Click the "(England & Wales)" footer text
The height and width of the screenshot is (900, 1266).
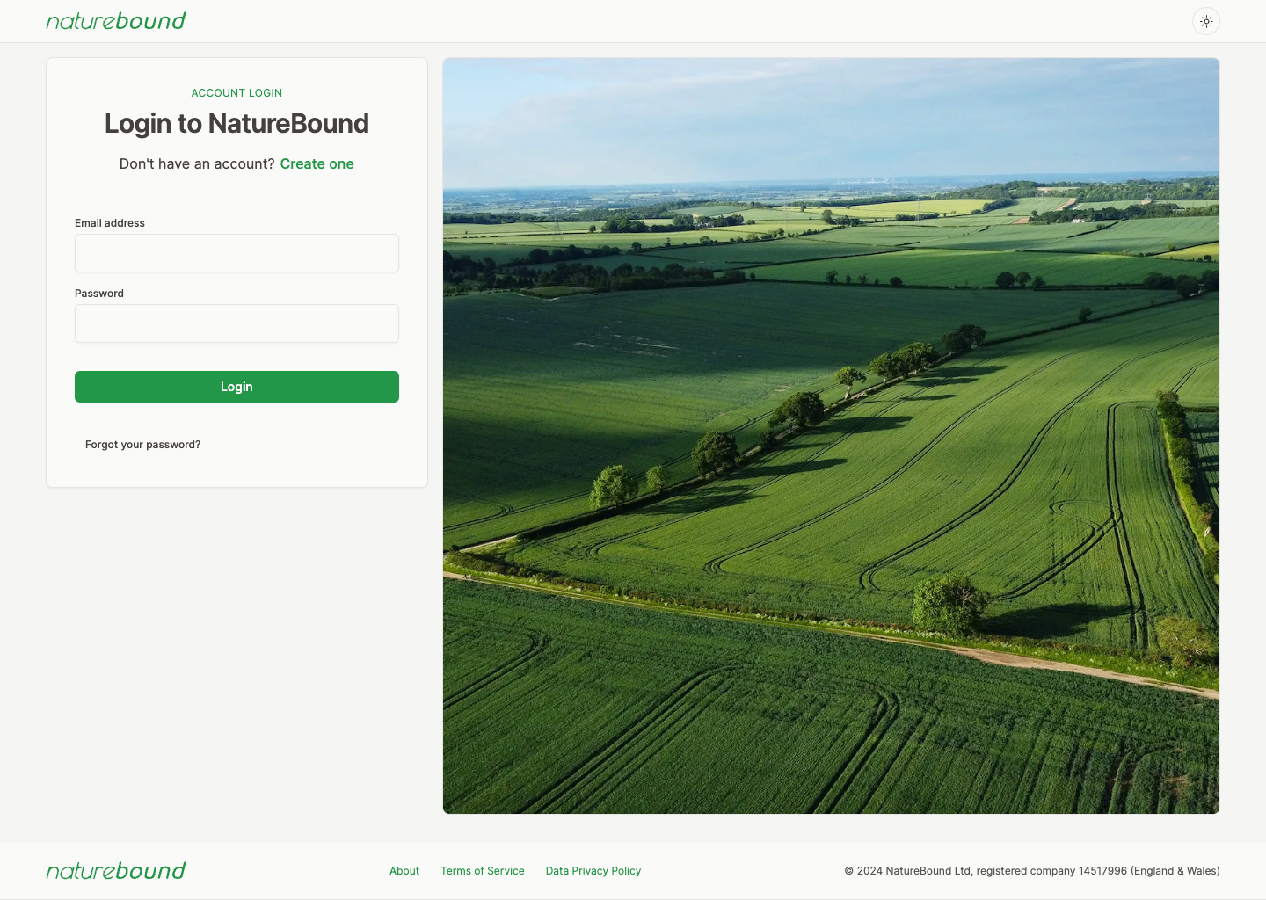(x=1175, y=871)
